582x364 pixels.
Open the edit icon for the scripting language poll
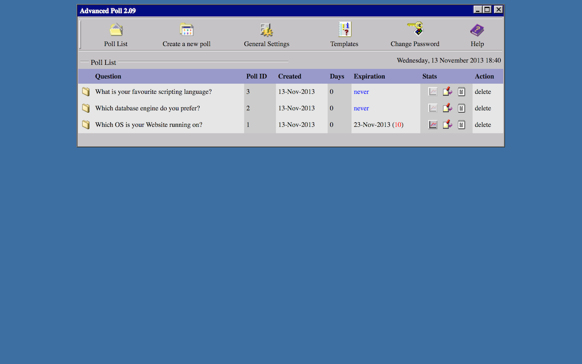coord(447,92)
